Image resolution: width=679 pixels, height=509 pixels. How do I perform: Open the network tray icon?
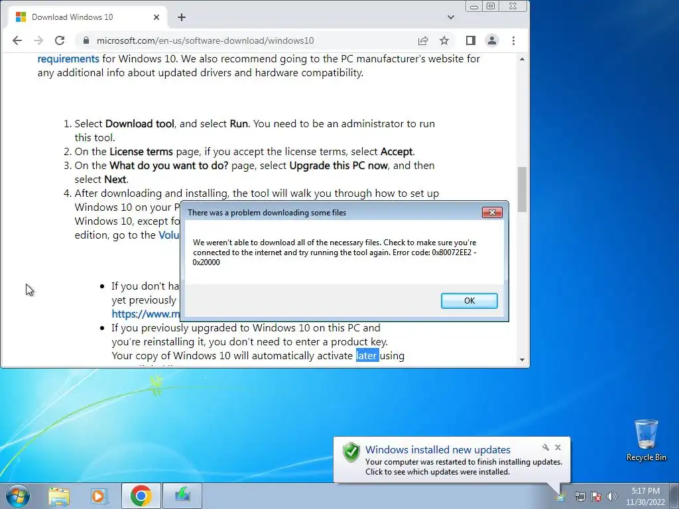coord(580,496)
